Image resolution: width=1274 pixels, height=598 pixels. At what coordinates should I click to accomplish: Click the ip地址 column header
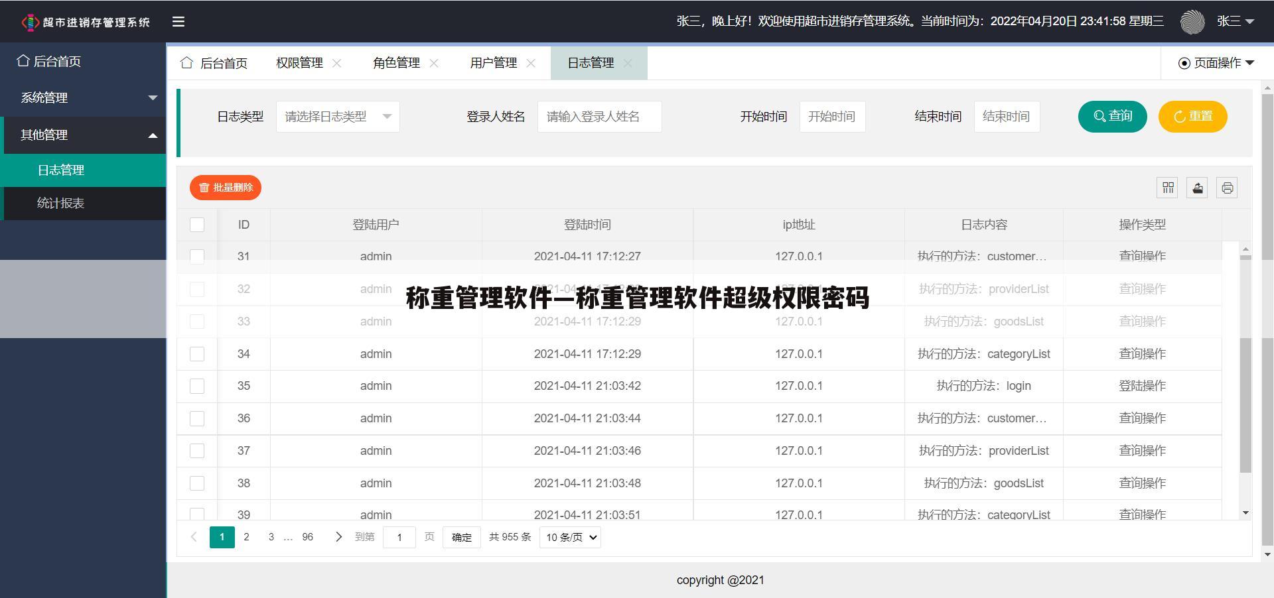tap(799, 225)
